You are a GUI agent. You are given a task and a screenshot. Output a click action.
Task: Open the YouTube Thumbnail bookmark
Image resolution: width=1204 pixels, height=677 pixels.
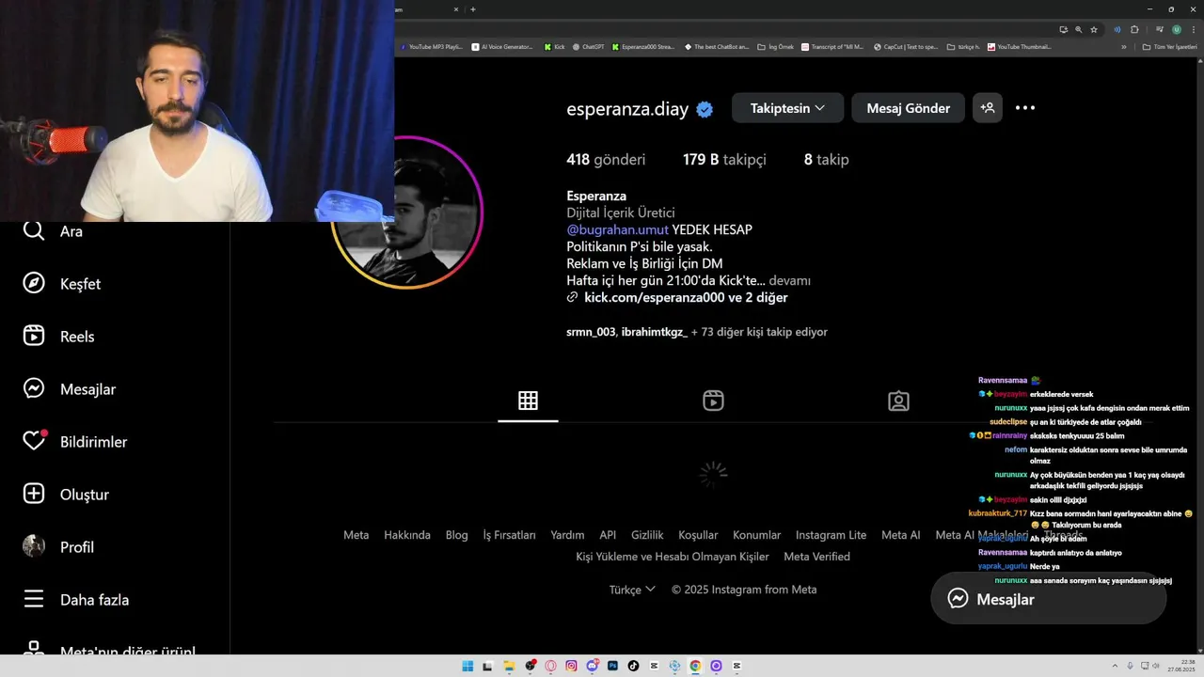tap(1020, 46)
